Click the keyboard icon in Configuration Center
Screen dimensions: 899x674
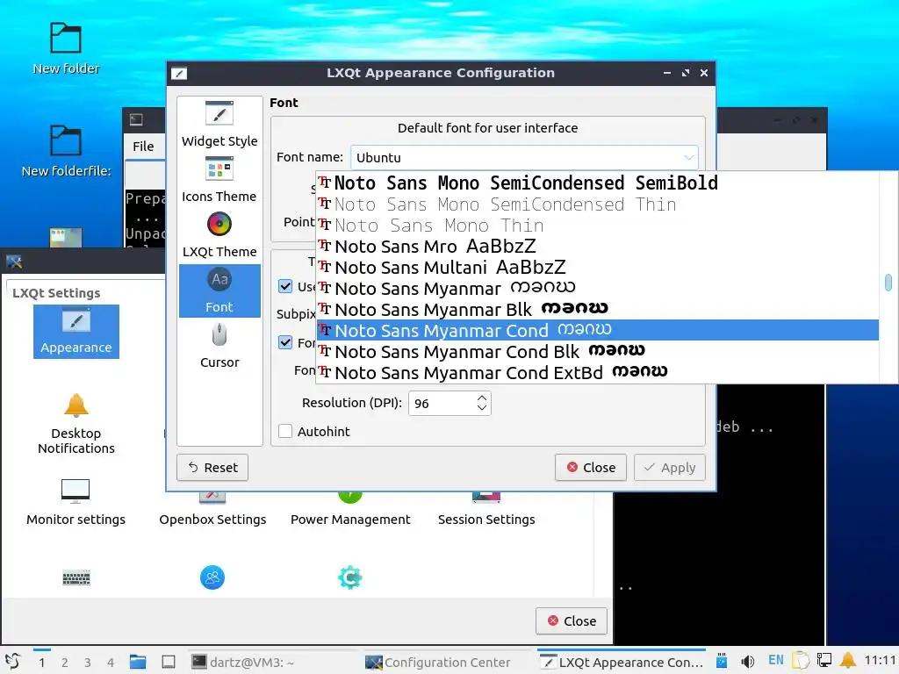[x=76, y=577]
